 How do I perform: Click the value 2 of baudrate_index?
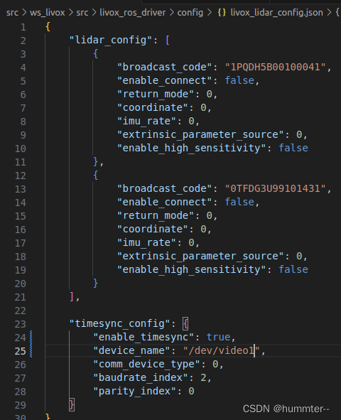click(203, 377)
